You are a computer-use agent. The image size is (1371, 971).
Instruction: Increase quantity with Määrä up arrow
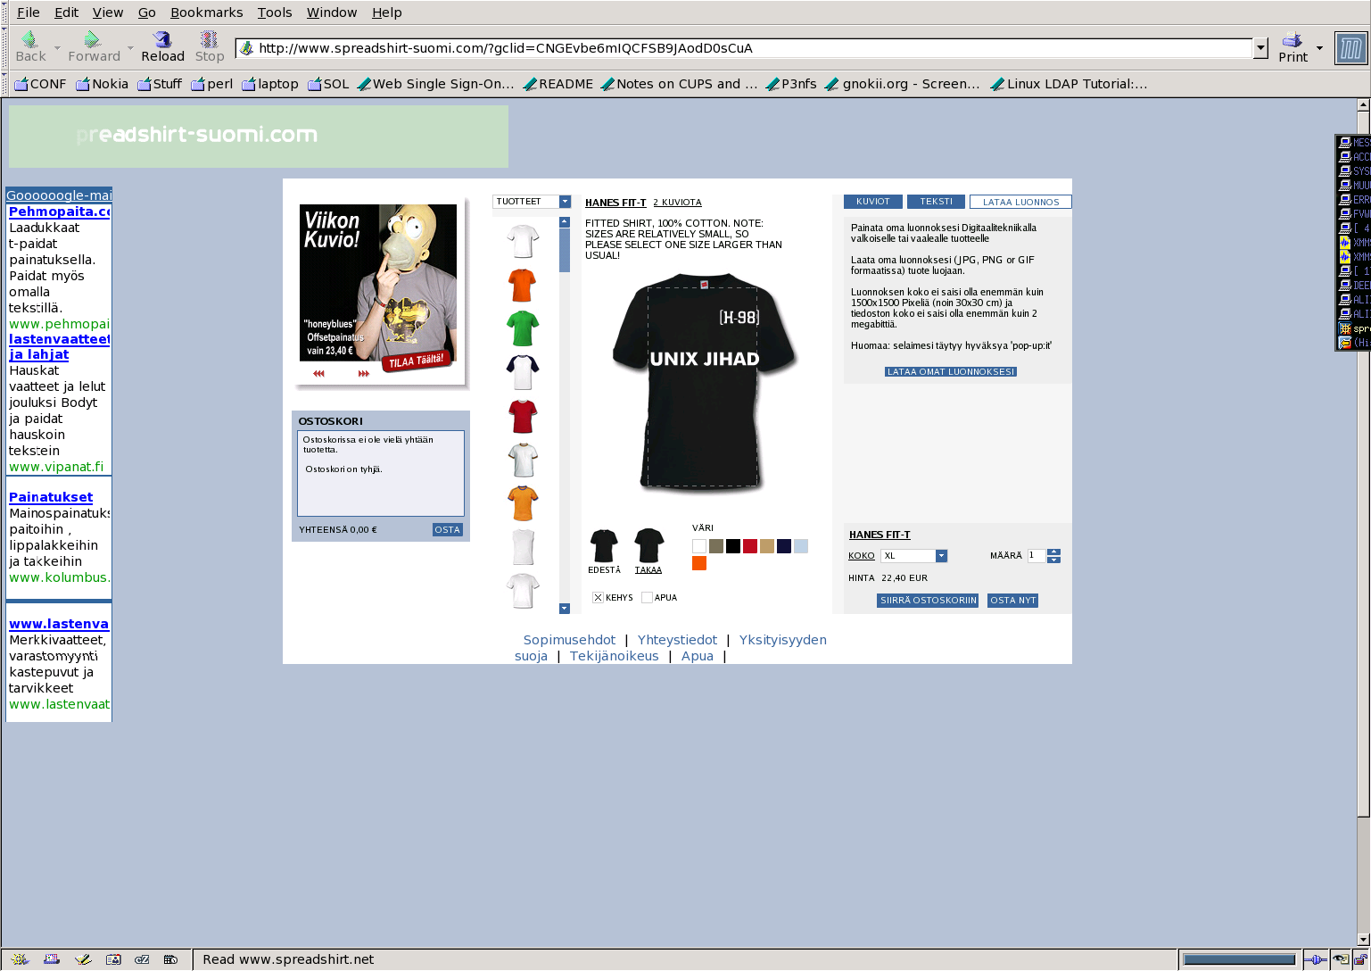pos(1053,552)
